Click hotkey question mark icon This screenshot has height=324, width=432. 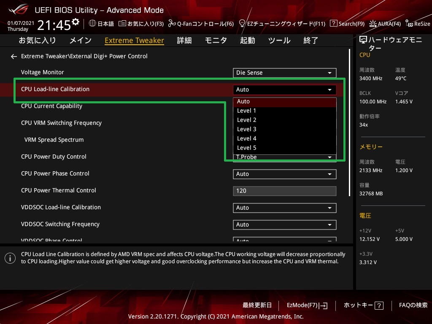click(379, 305)
